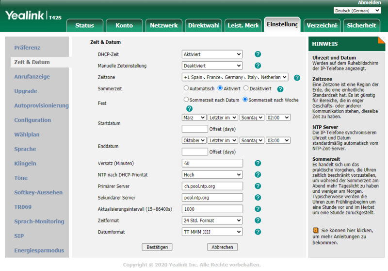Click the Sekundärer Server input field
Screen dimensions: 388x271
pyautogui.click(x=212, y=198)
